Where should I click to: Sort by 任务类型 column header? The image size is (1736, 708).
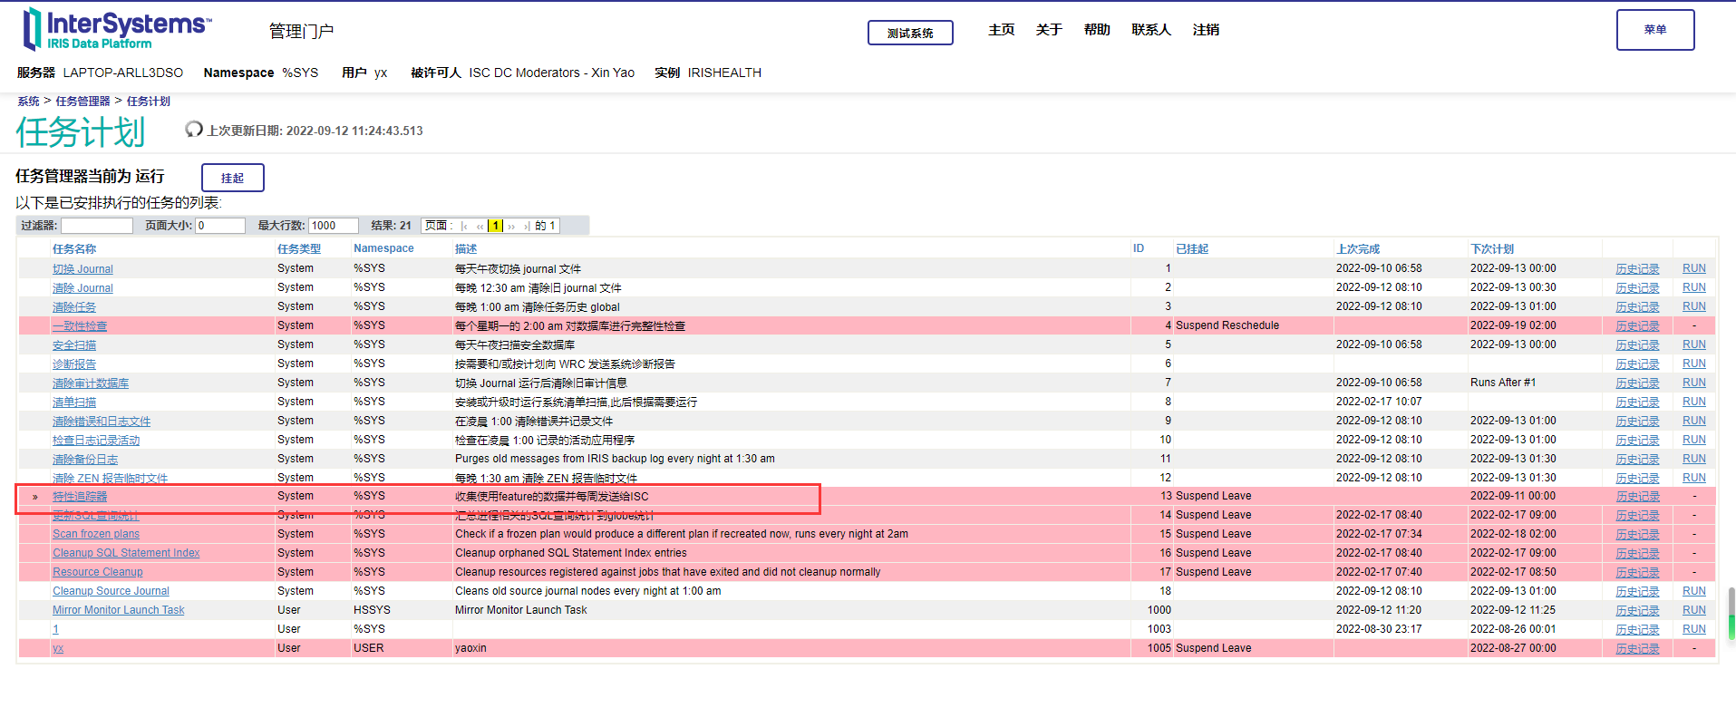tap(299, 248)
